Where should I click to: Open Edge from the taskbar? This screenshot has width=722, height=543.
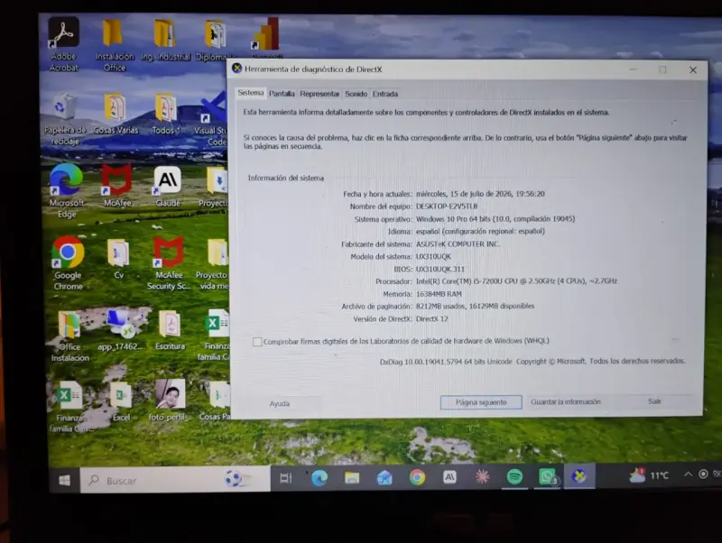[x=319, y=478]
